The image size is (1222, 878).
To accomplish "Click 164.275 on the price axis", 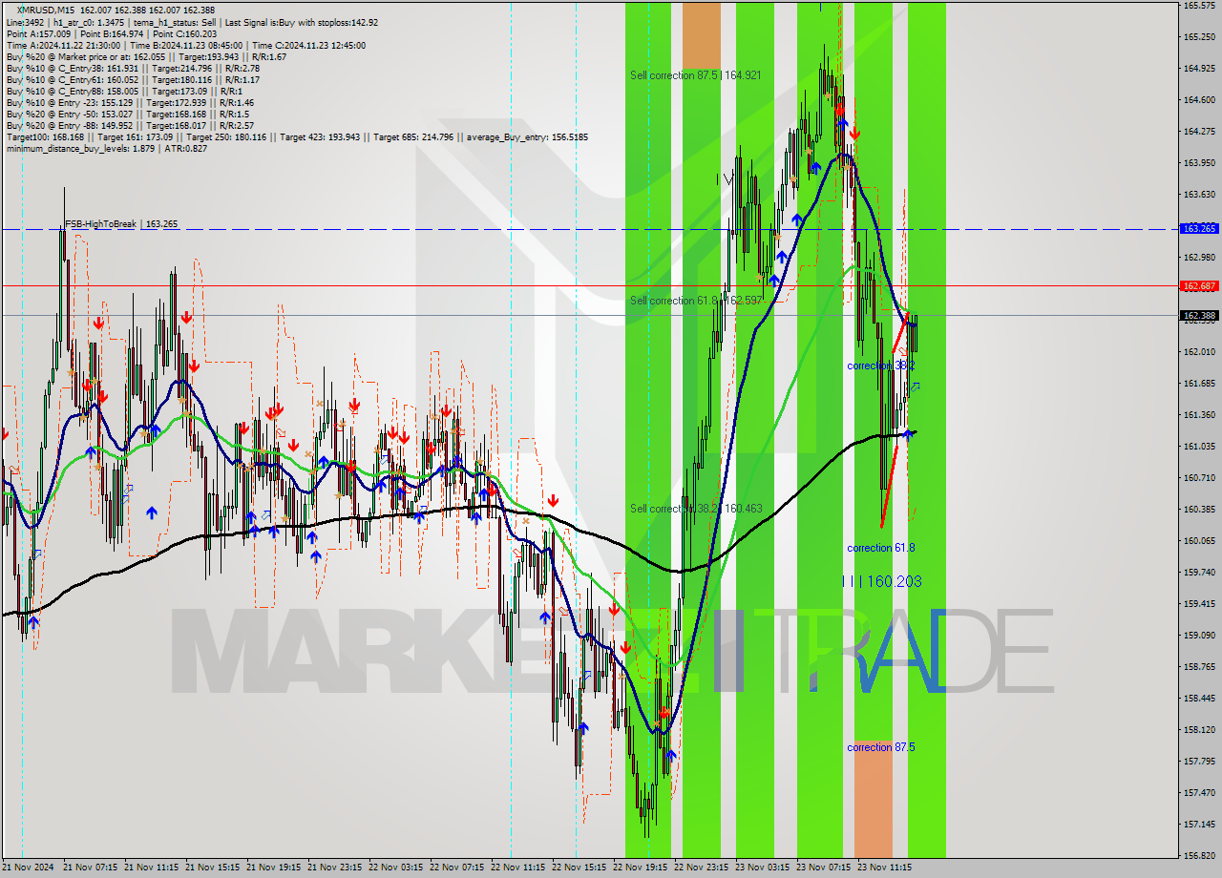I will point(1198,132).
